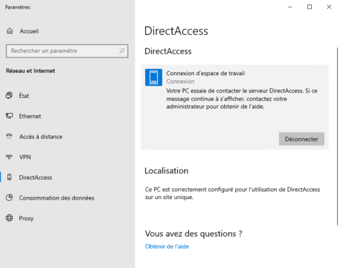Click the DirectAccess sidebar icon
Screen dimensions: 338x268
tap(9, 178)
